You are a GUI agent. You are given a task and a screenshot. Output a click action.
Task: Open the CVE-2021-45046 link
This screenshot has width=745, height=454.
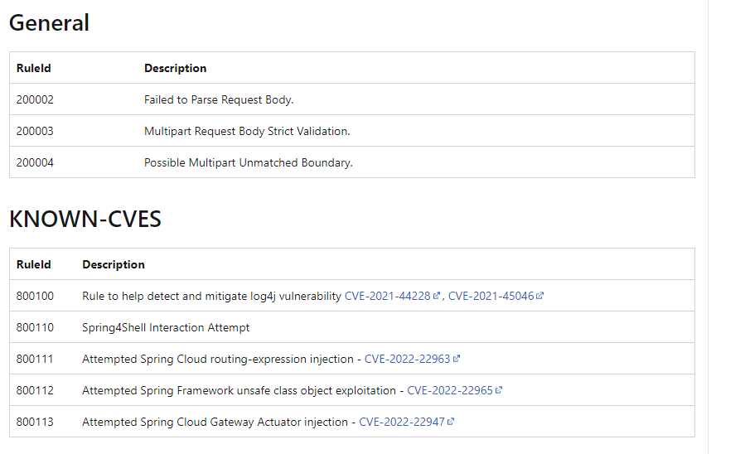coord(491,297)
